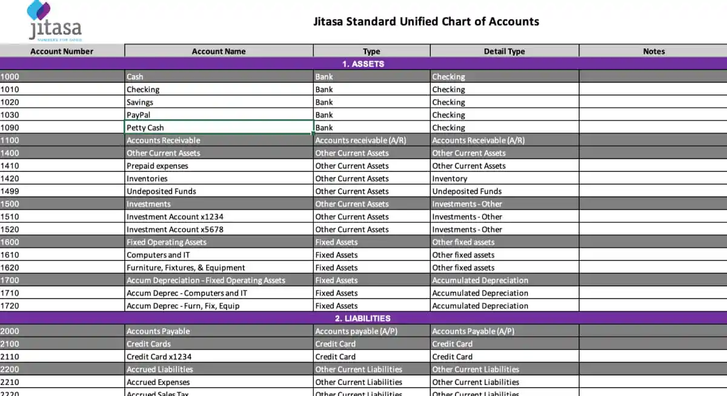Select the 'Checking' account name cell in row 1010
Screen dimensions: 727x396
coord(219,90)
